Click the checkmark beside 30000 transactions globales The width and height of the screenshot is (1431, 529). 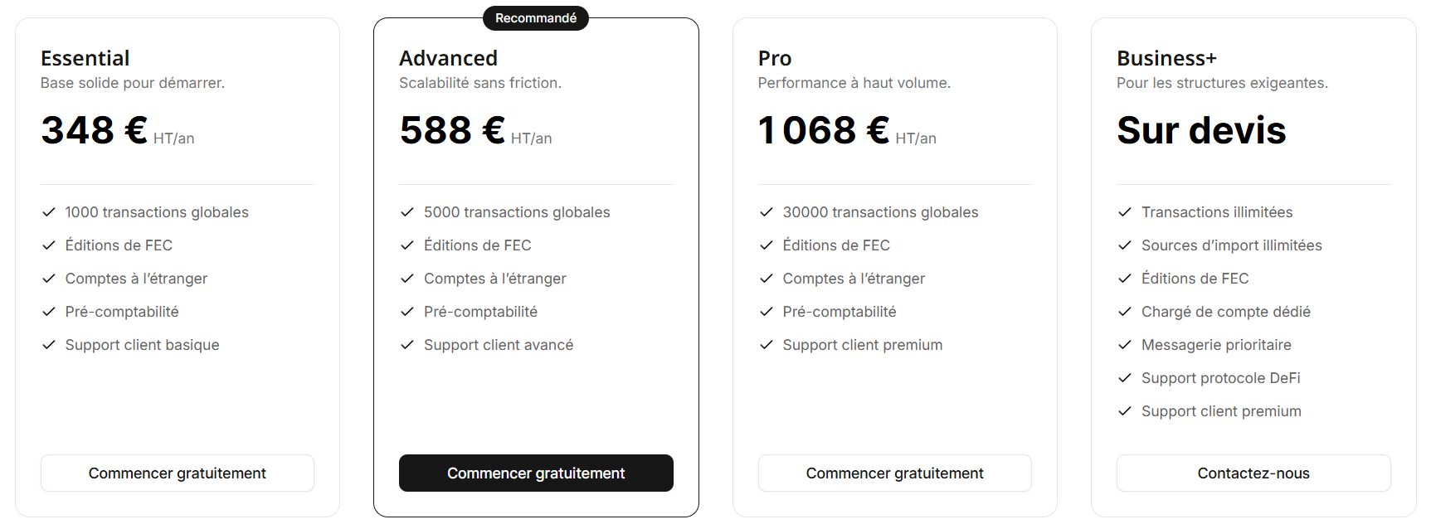pos(765,212)
